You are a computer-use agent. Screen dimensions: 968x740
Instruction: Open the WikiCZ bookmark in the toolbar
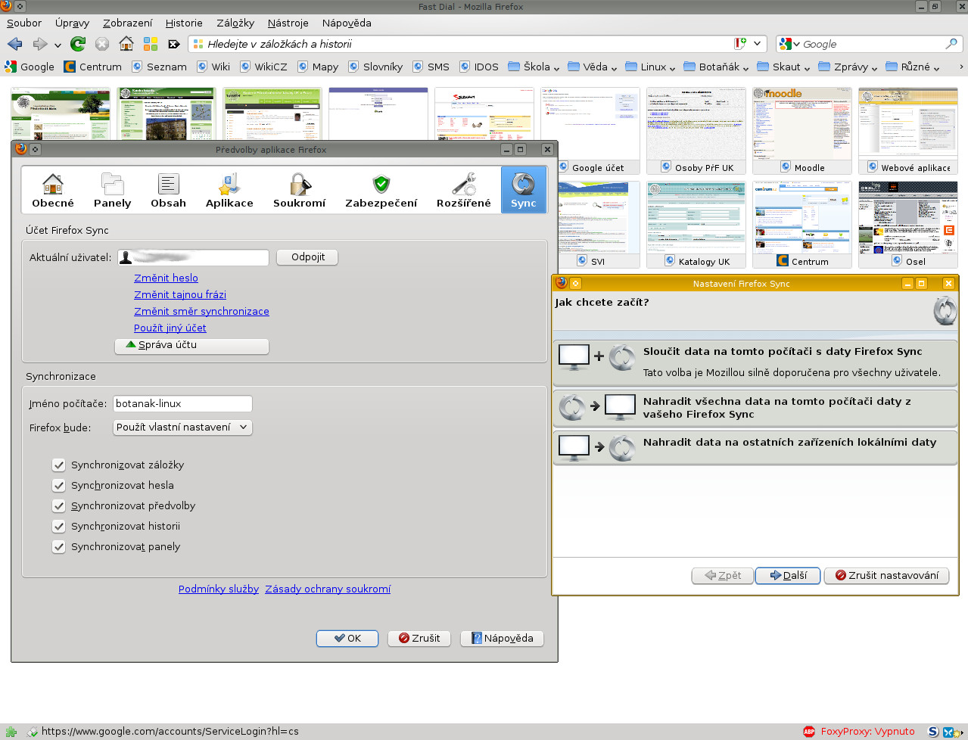click(263, 67)
